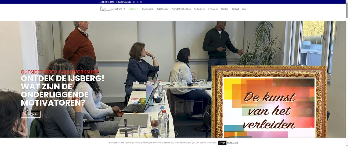Open the last social icon in the top bar

coord(141,2)
